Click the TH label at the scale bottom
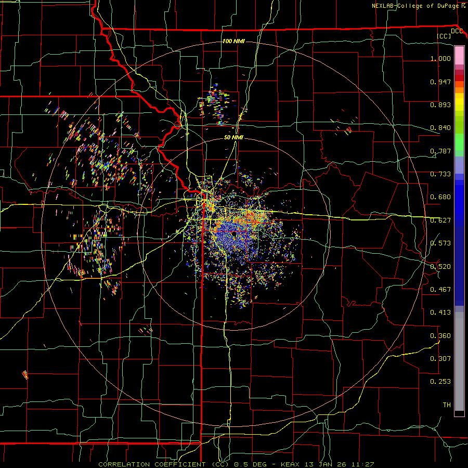This screenshot has width=468, height=468. tap(447, 405)
